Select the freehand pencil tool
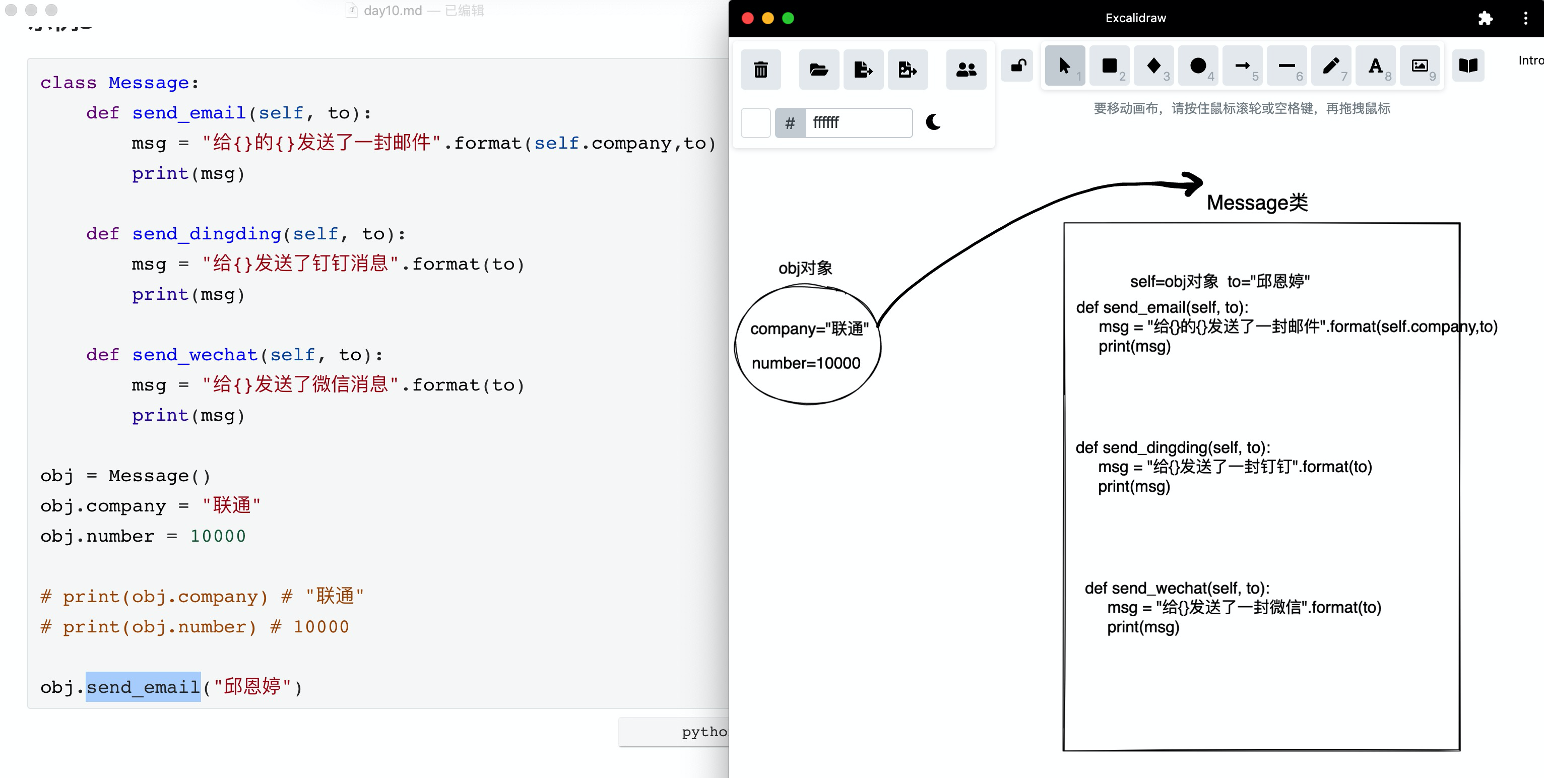 1331,66
